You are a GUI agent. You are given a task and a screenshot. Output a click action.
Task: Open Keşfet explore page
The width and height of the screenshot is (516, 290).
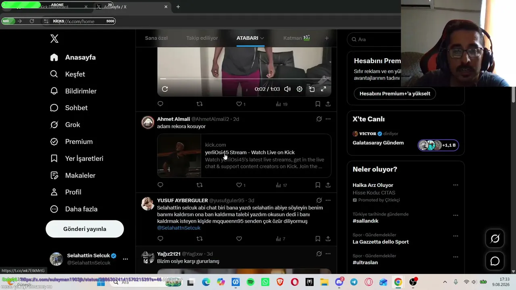click(x=67, y=74)
